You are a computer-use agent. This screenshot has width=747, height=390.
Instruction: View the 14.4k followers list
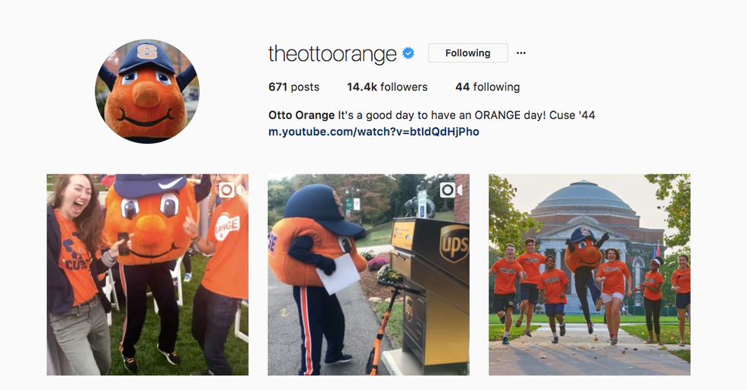coord(387,87)
